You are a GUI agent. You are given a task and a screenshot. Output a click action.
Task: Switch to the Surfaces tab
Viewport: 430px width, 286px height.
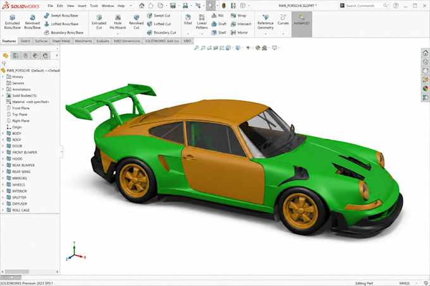[x=41, y=41]
